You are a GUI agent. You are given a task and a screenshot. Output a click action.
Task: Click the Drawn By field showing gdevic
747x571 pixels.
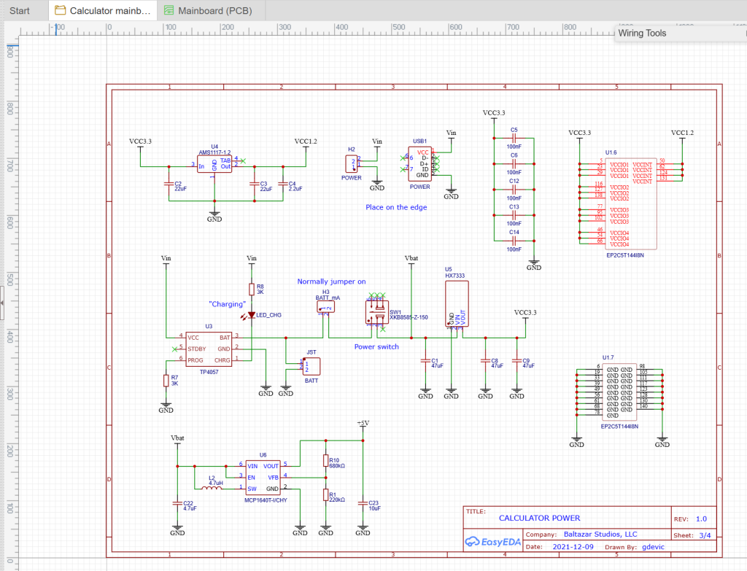(x=651, y=546)
